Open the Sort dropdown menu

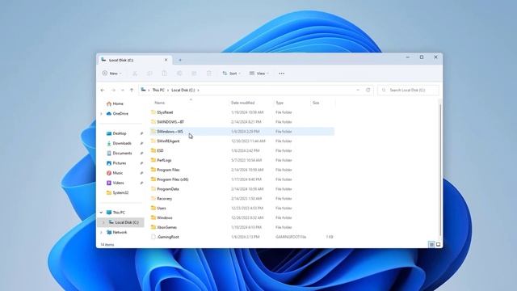click(232, 74)
